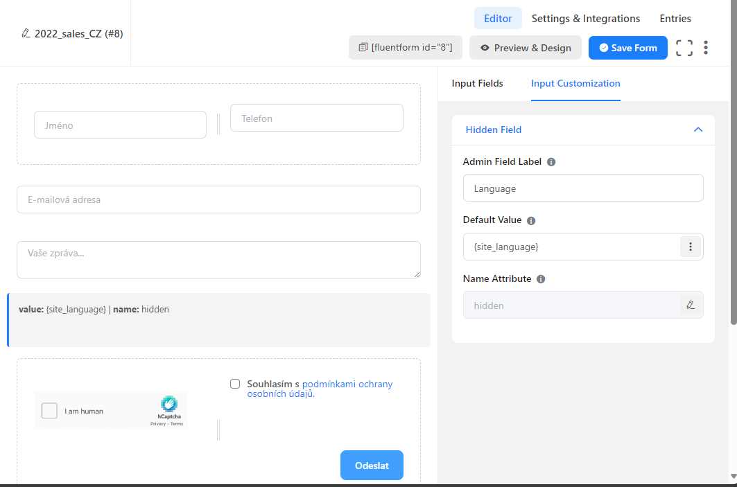The image size is (737, 487).
Task: Edit Name Attribute using pencil icon
Action: coord(690,305)
